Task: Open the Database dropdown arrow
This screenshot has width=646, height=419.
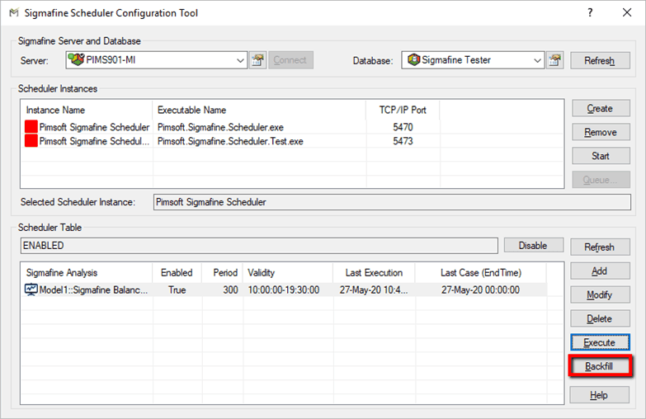Action: tap(537, 60)
